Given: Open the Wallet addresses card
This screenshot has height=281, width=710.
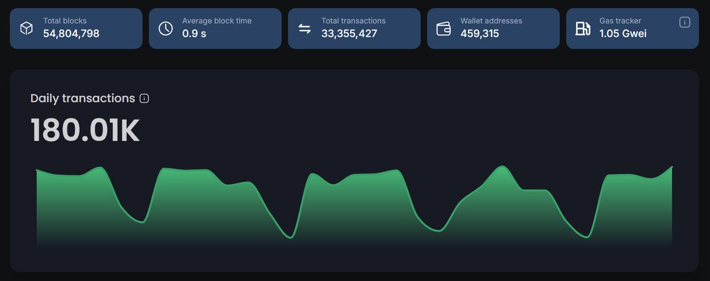Looking at the screenshot, I should point(493,28).
